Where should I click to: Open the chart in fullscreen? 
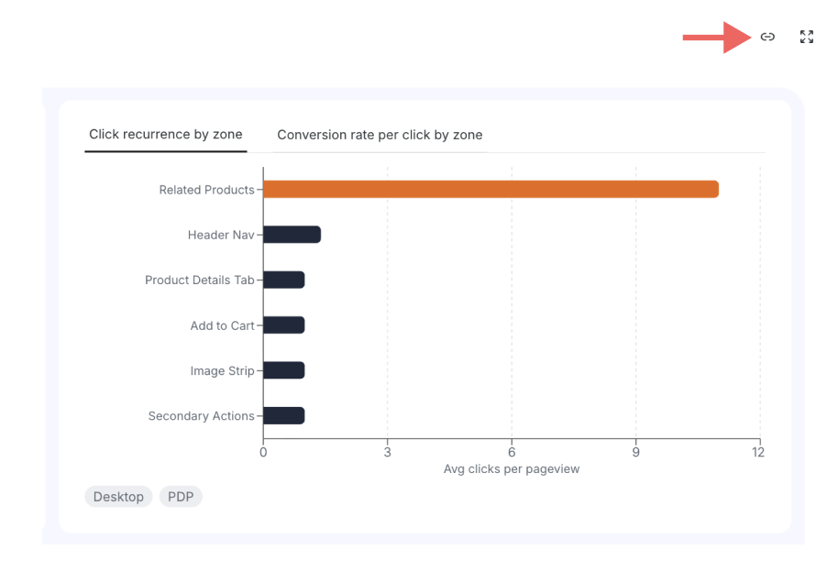807,37
